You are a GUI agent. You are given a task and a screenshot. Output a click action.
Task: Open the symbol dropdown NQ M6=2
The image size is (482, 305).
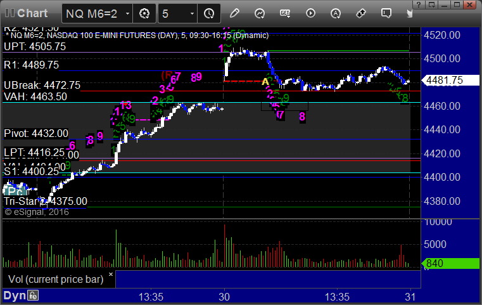click(97, 13)
